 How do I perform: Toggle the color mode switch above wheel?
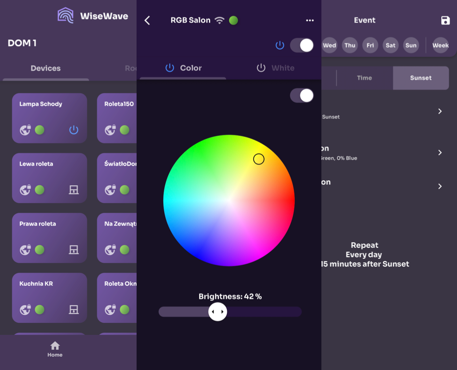[x=302, y=96]
